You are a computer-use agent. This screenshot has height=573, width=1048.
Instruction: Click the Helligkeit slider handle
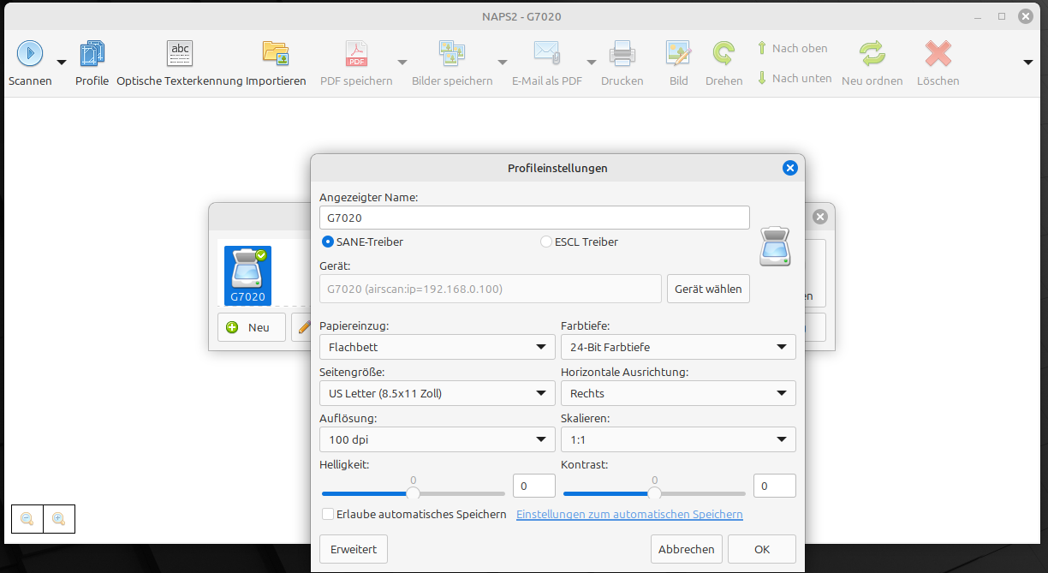pos(414,493)
